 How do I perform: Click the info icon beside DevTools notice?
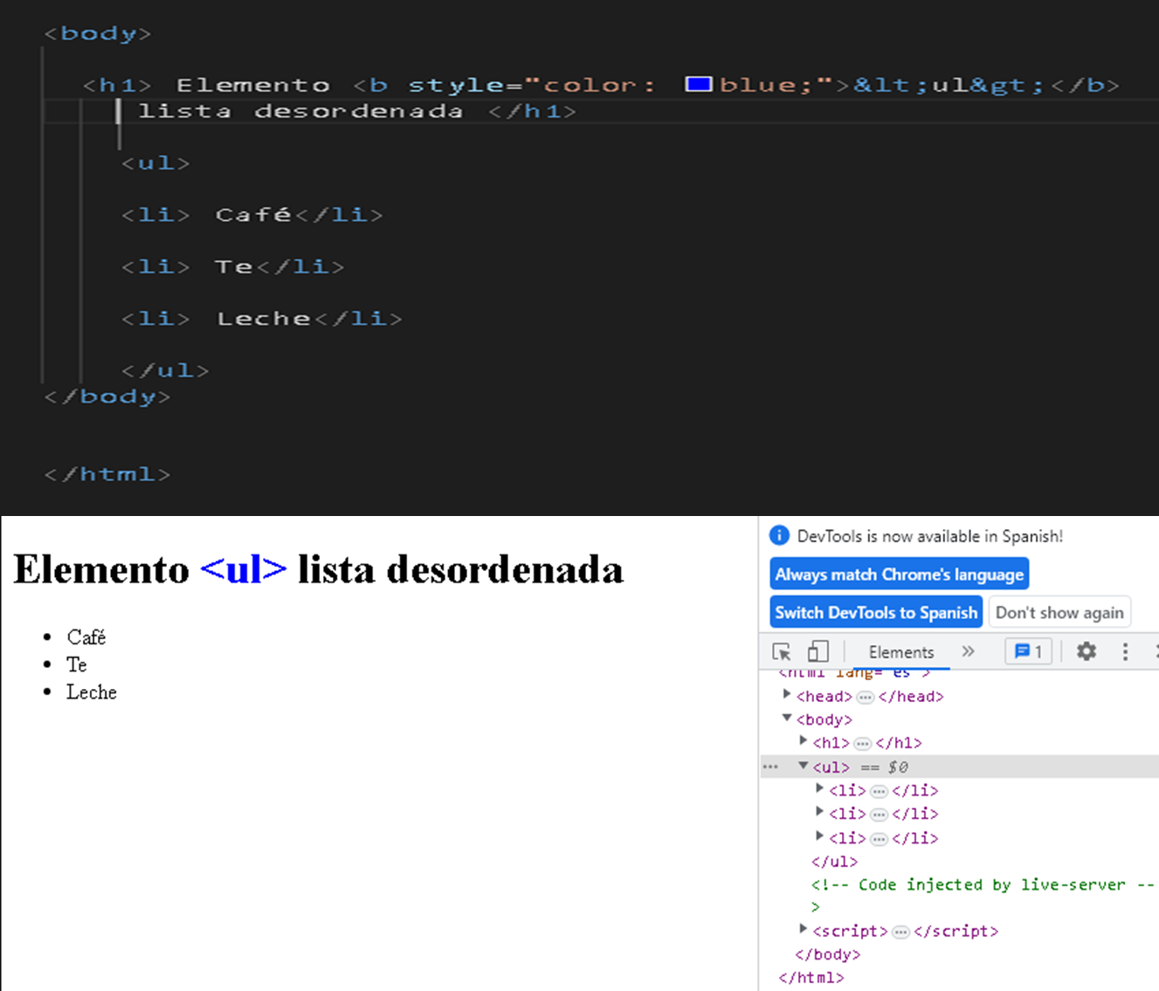779,535
